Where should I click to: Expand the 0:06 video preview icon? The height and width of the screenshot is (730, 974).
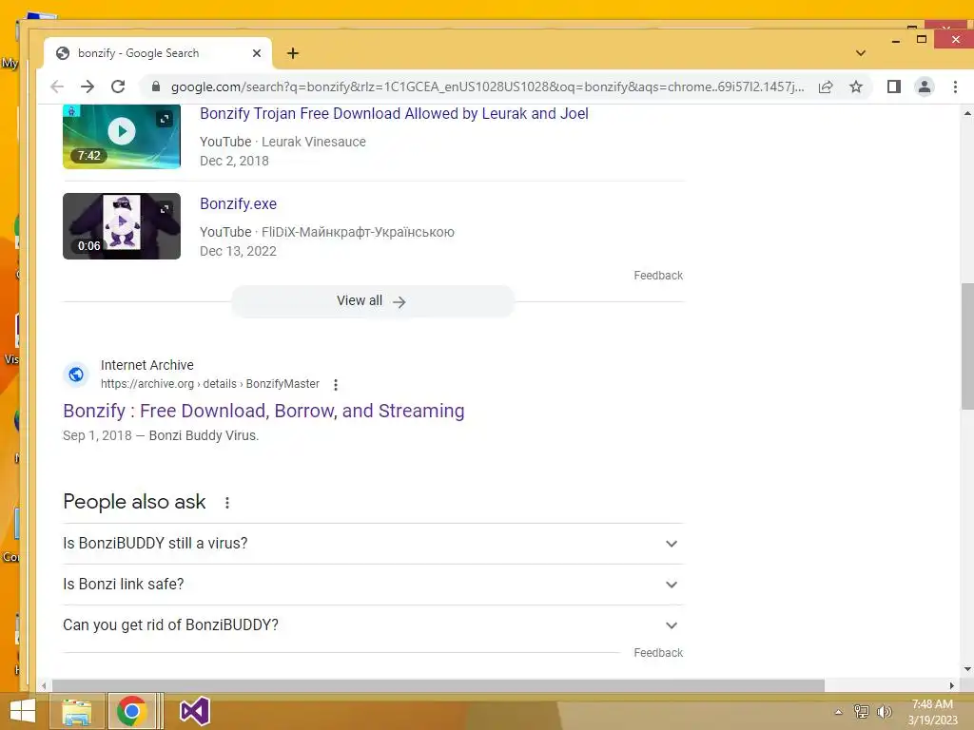pos(165,209)
